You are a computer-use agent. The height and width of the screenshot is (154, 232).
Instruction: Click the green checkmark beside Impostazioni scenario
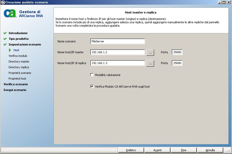[5, 44]
